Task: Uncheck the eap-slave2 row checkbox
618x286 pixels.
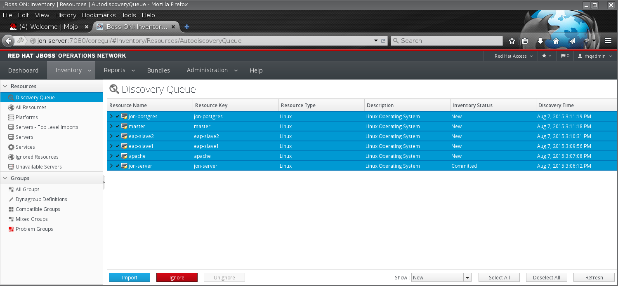Action: click(x=118, y=136)
